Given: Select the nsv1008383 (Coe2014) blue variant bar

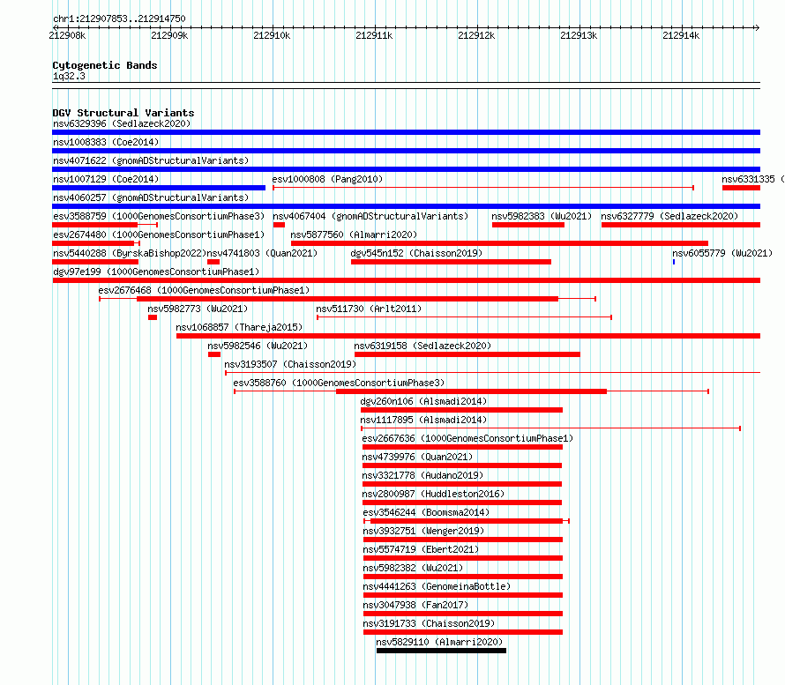Looking at the screenshot, I should (x=406, y=151).
